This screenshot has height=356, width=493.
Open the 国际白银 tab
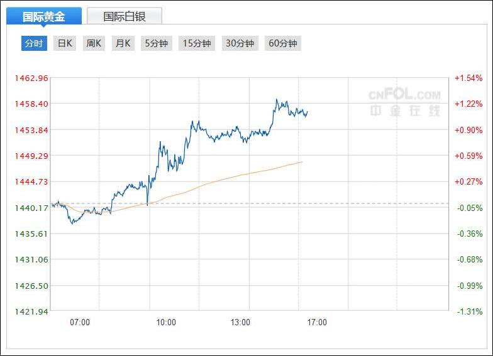pyautogui.click(x=125, y=16)
